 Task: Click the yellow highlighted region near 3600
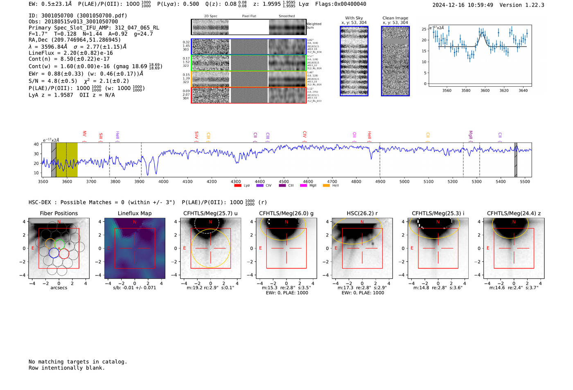click(x=67, y=160)
